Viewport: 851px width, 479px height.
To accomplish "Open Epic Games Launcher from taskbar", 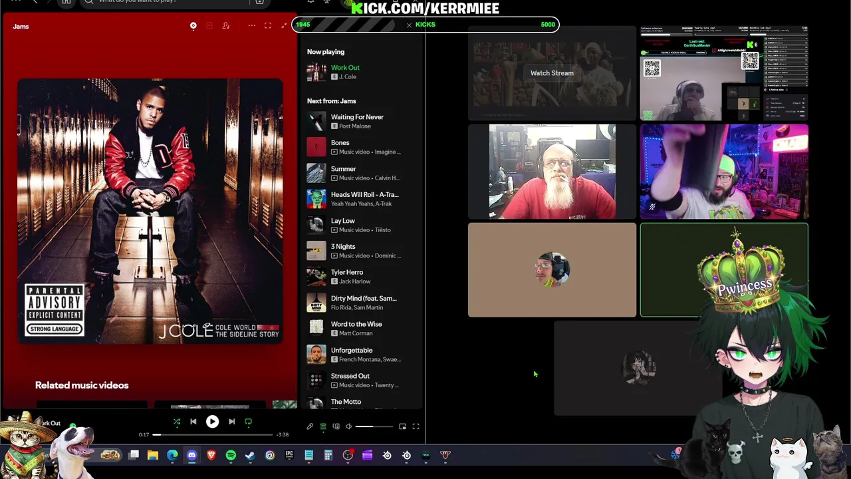I will [289, 455].
